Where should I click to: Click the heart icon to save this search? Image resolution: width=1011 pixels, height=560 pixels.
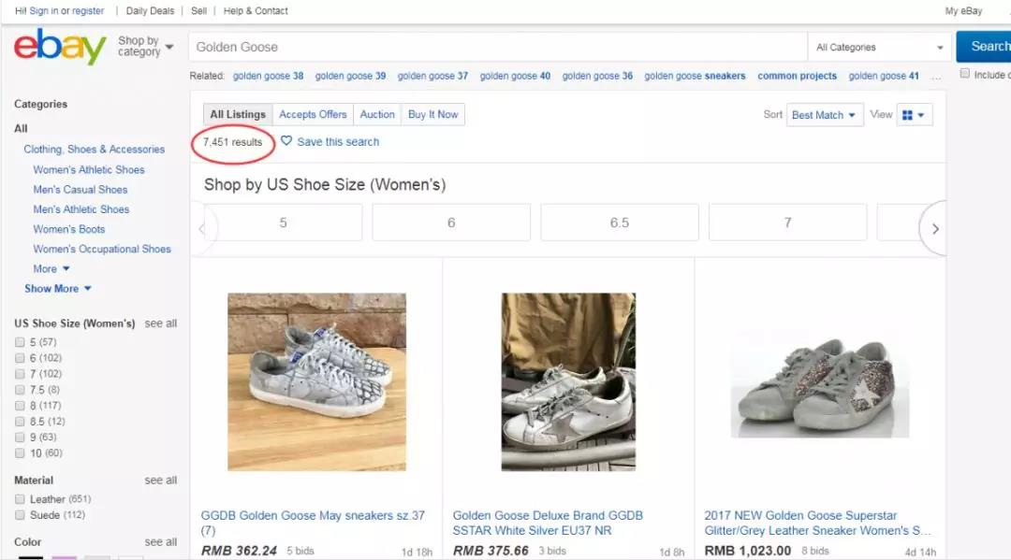(x=286, y=141)
